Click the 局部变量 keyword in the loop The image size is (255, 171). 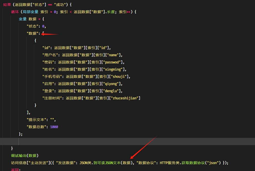(30, 12)
